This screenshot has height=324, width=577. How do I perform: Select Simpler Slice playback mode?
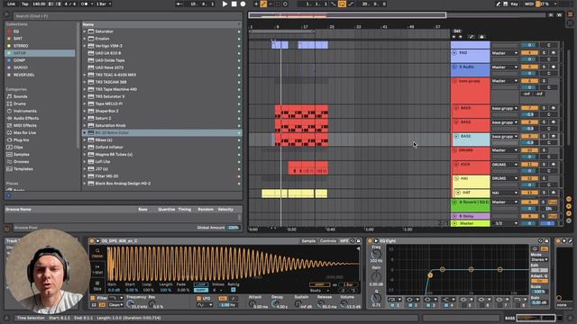[97, 286]
